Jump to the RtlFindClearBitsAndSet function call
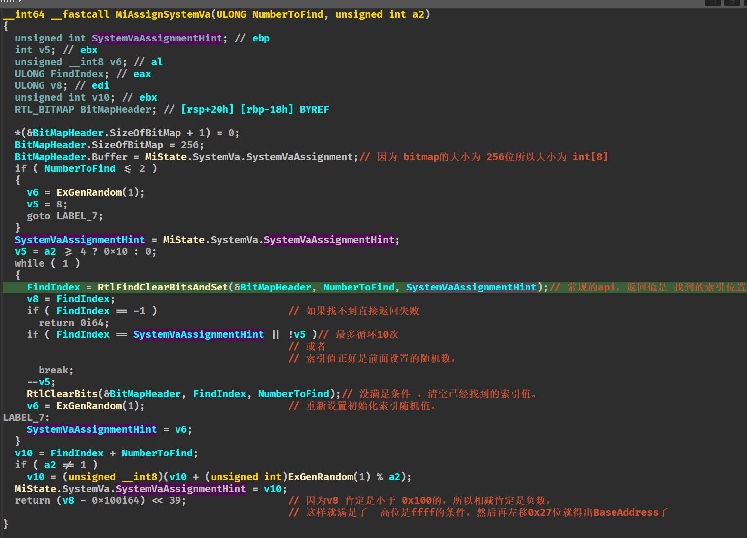The width and height of the screenshot is (747, 538). (x=163, y=287)
